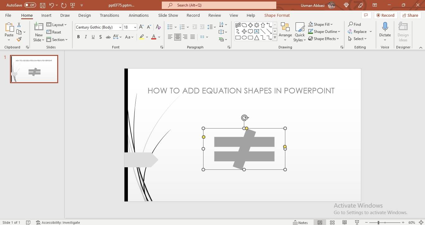Image resolution: width=425 pixels, height=225 pixels.
Task: Collapse the ribbon chevron
Action: [x=421, y=47]
